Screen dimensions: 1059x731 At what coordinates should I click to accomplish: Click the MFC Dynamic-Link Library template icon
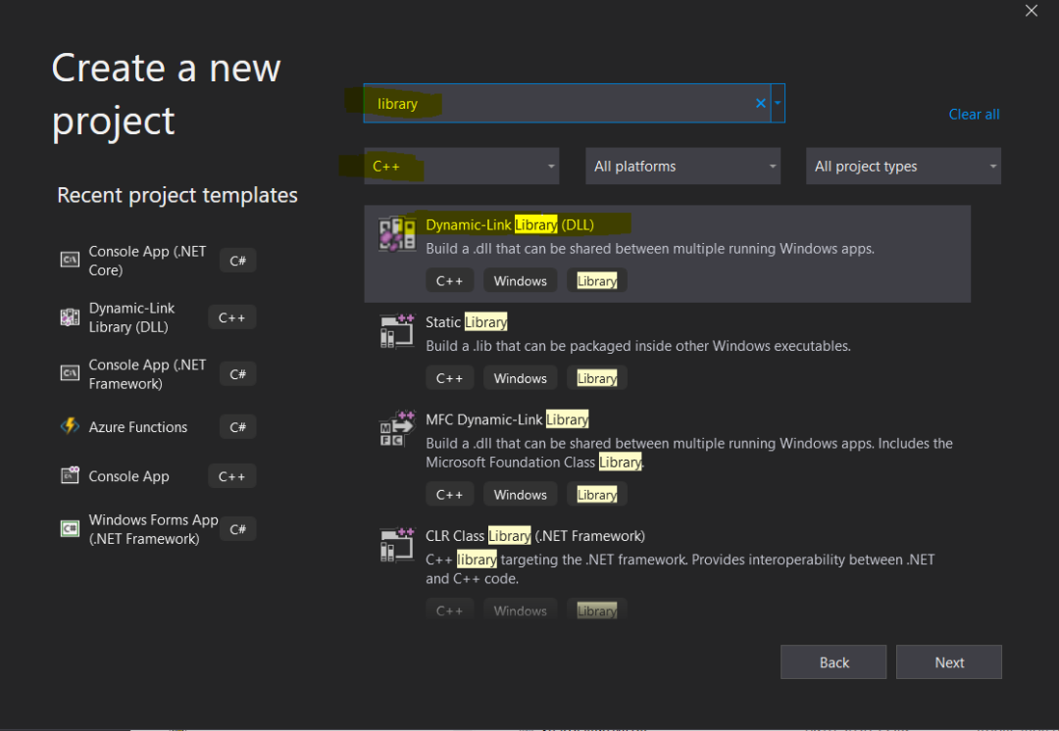[x=396, y=428]
